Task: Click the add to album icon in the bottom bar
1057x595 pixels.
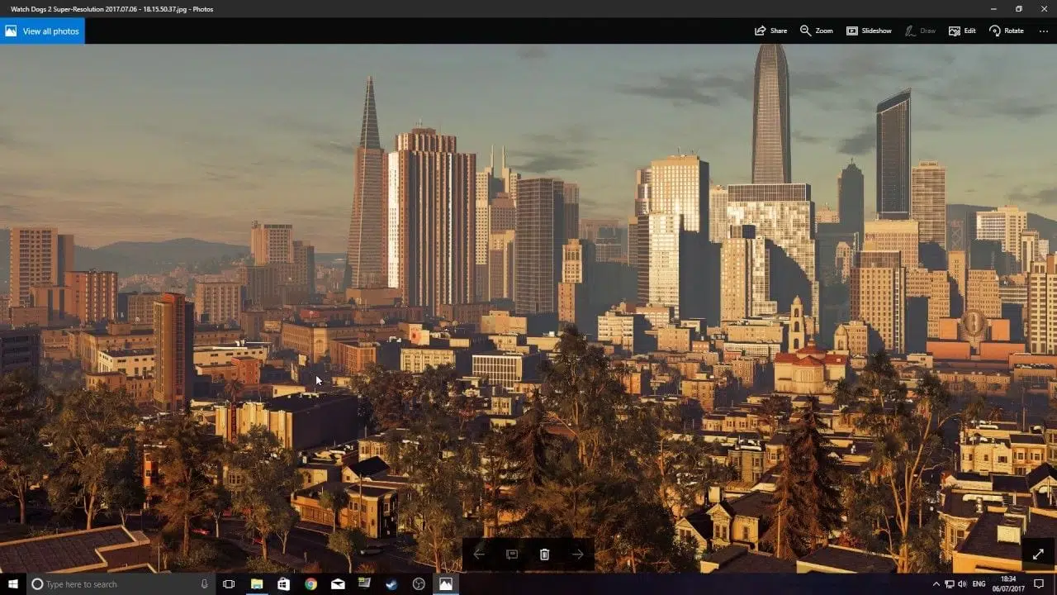Action: (x=512, y=555)
